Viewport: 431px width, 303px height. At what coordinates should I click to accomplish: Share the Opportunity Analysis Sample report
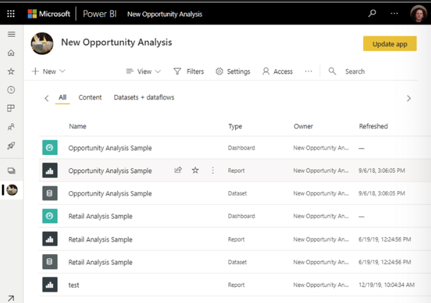pos(178,170)
